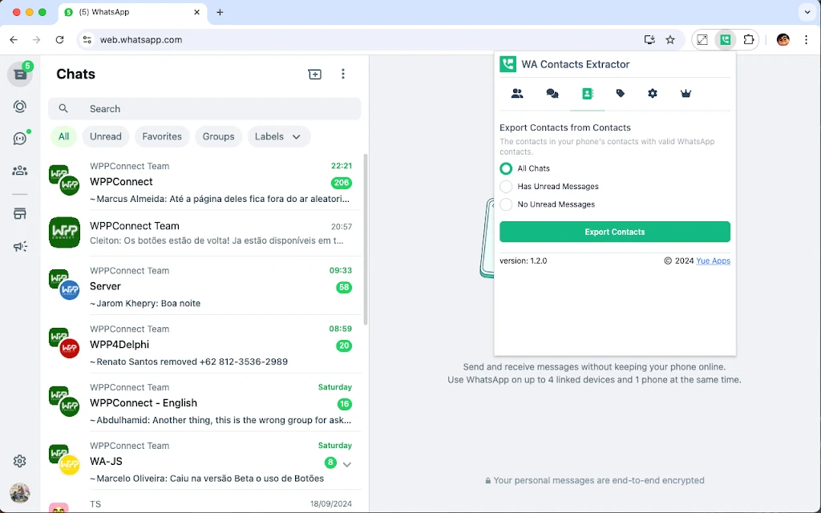Open the WPP4Delphi group chat
The height and width of the screenshot is (513, 821).
[x=204, y=345]
